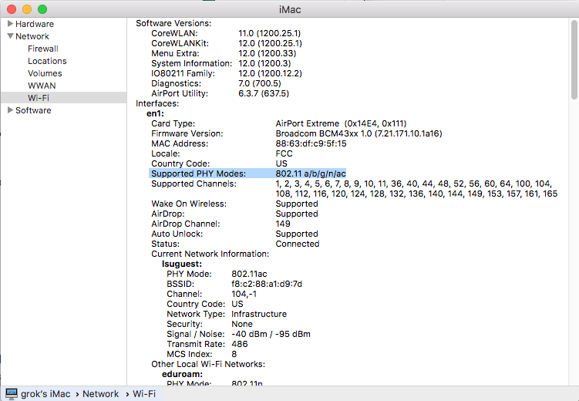Viewport: 579px width, 401px height.
Task: Click CoreWLAN version 11.0 (1200.25.1)
Action: [x=270, y=34]
